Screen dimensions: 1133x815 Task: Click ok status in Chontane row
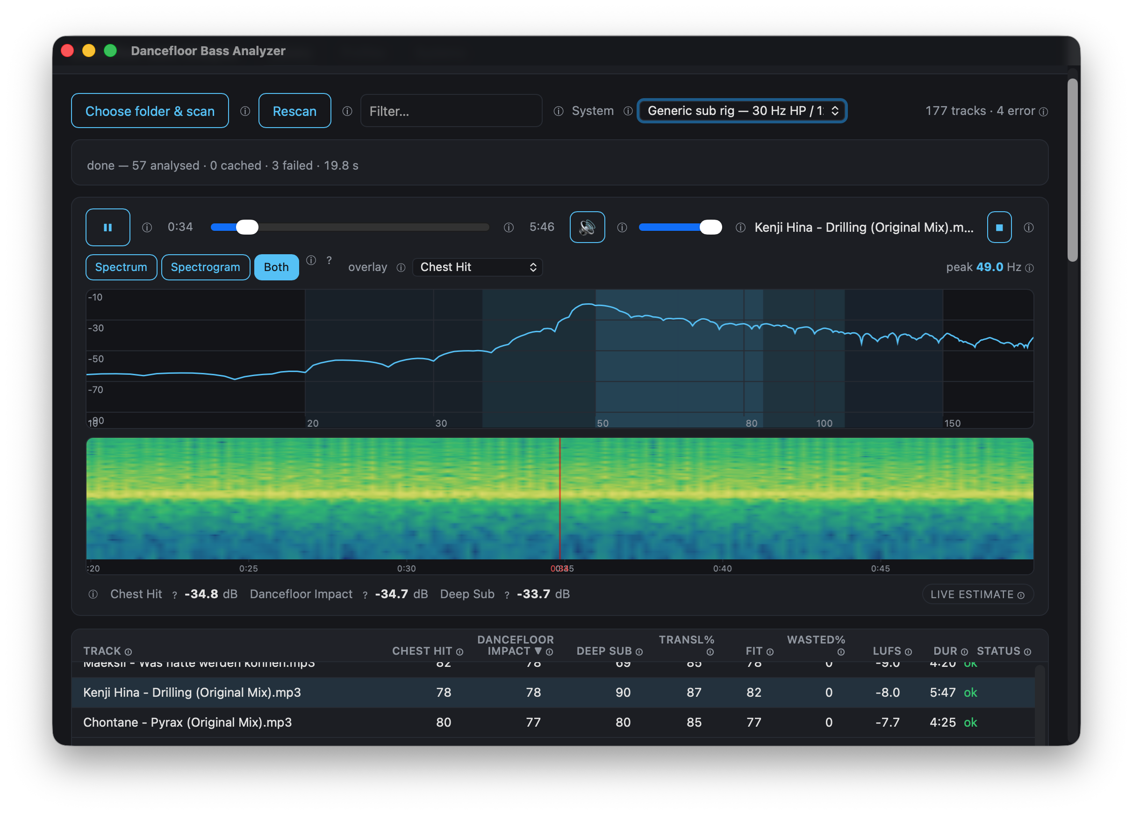[x=970, y=722]
